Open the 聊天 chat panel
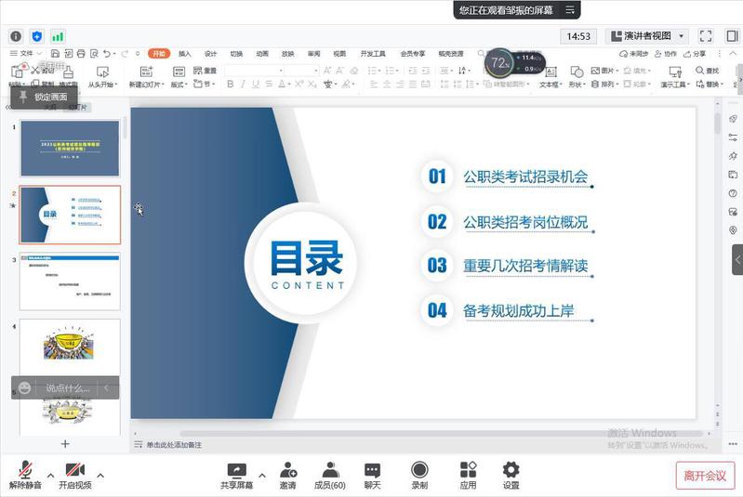 pos(372,474)
